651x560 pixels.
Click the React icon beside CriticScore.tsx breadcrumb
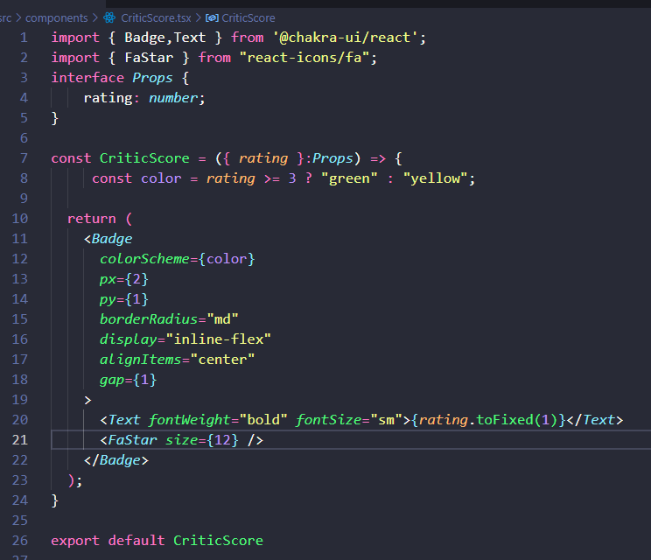tap(109, 17)
